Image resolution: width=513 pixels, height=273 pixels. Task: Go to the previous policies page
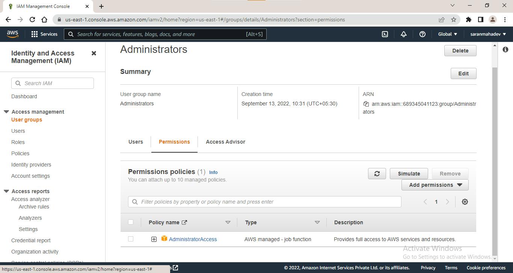tap(425, 202)
